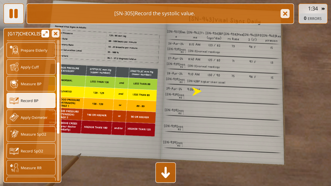Click the Apply Cuff icon
Viewport: 331px width, 186px height.
[x=14, y=67]
